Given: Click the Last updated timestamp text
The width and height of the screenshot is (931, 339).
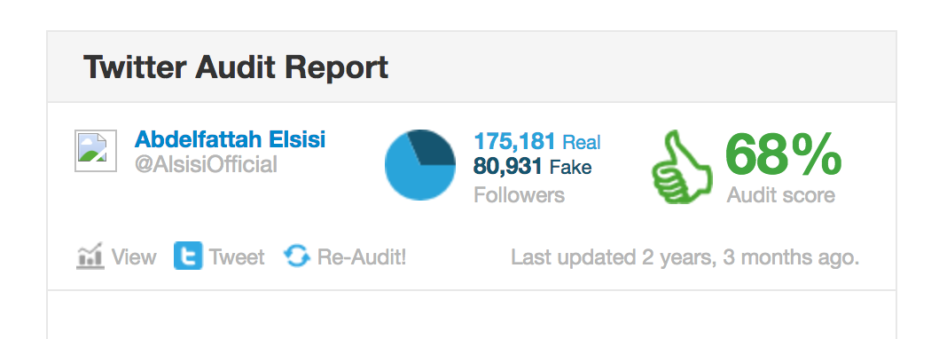Looking at the screenshot, I should [685, 257].
